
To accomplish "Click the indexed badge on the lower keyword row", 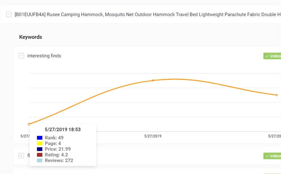I will pyautogui.click(x=272, y=156).
